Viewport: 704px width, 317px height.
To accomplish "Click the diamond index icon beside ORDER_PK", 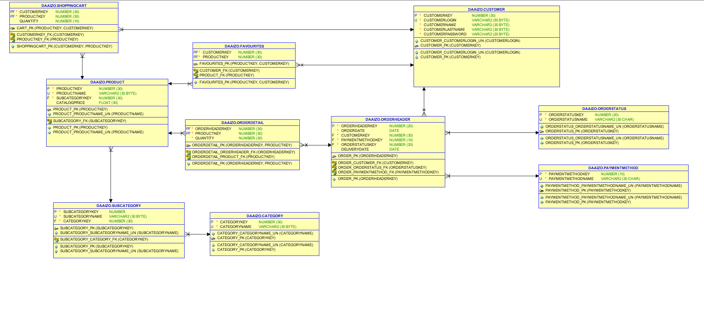I will coord(334,179).
